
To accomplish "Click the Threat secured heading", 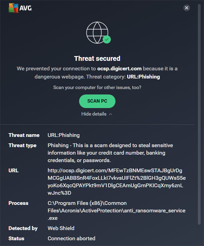I will (x=97, y=58).
